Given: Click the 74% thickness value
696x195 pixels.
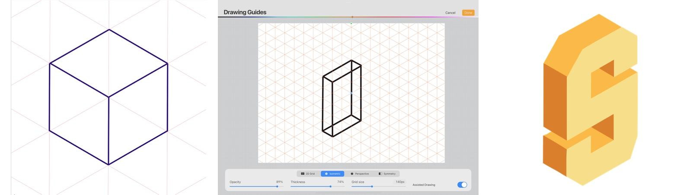Looking at the screenshot, I should [x=341, y=182].
